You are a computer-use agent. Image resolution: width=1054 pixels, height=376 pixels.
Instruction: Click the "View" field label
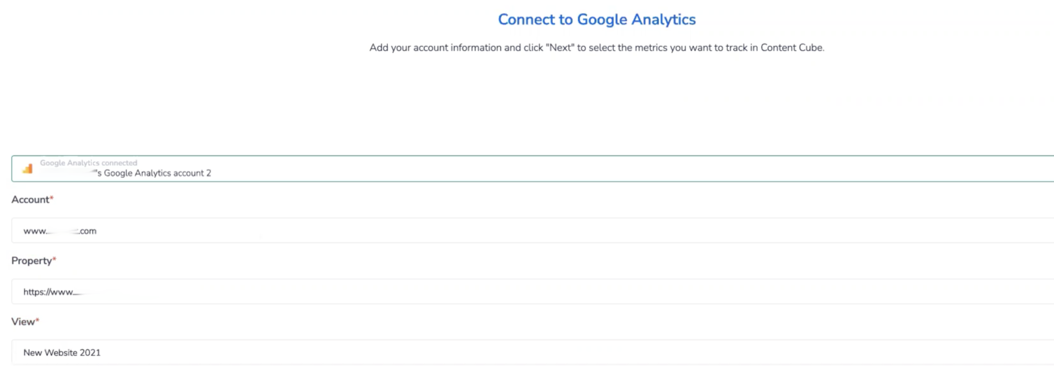click(23, 321)
